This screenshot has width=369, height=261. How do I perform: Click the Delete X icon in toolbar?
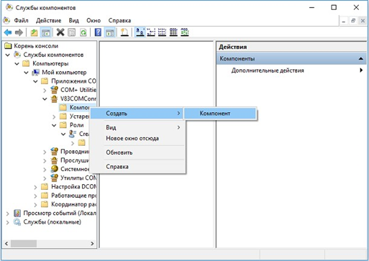pyautogui.click(x=60, y=32)
